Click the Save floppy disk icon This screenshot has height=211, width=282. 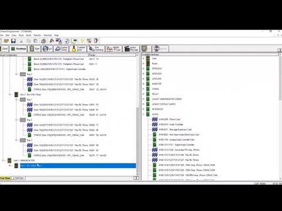click(x=14, y=41)
